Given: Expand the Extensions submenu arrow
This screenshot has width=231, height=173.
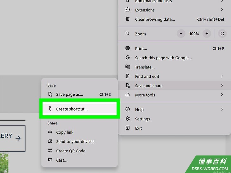Looking at the screenshot, I should (x=222, y=10).
